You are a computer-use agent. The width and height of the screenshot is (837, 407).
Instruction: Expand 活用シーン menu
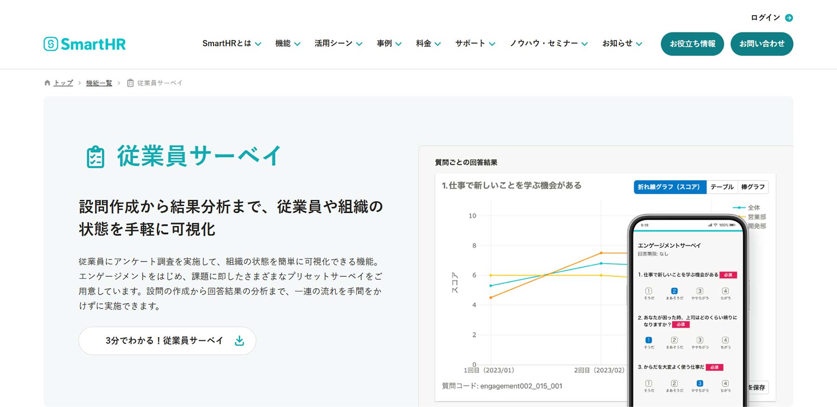coord(339,43)
